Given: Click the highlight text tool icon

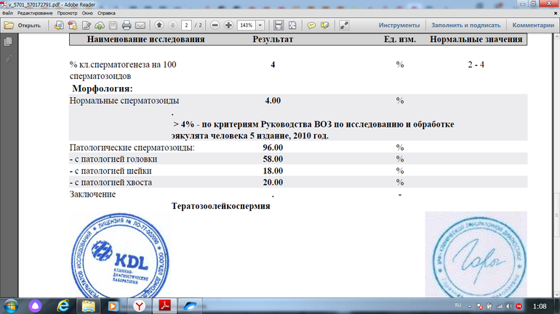Looking at the screenshot, I should [325, 25].
